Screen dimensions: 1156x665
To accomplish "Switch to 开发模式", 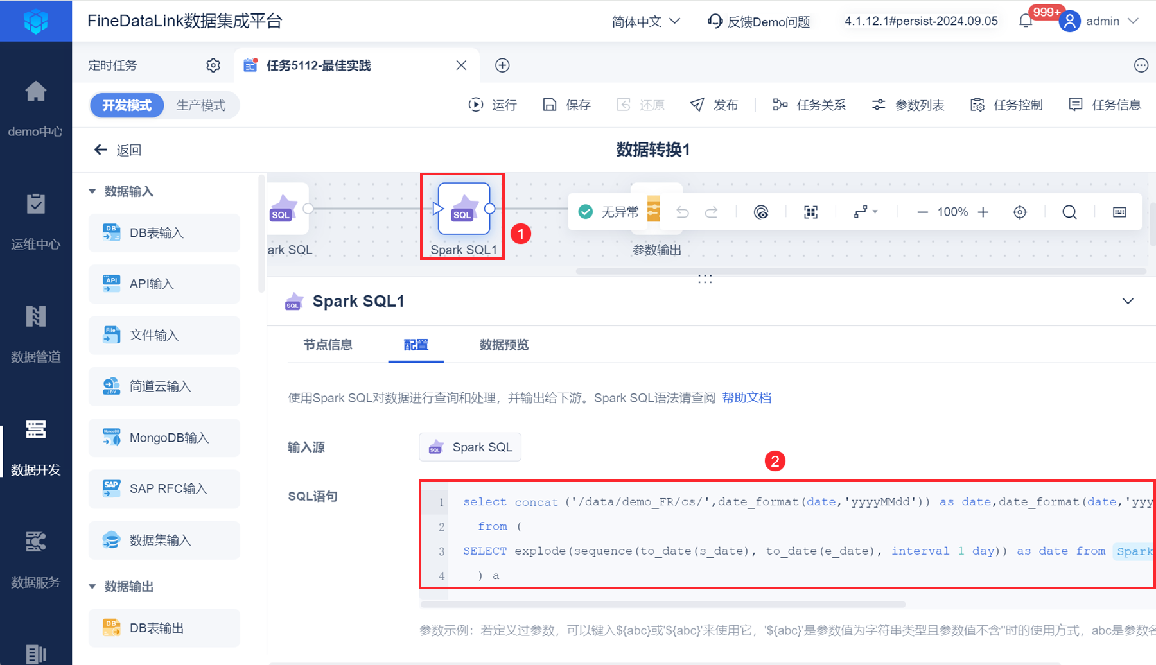I will (127, 105).
